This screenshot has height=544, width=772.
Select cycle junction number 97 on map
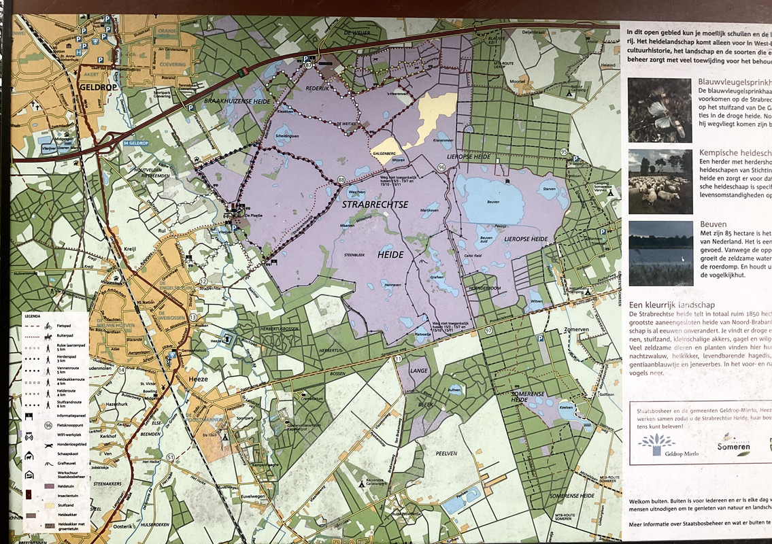coord(488,330)
